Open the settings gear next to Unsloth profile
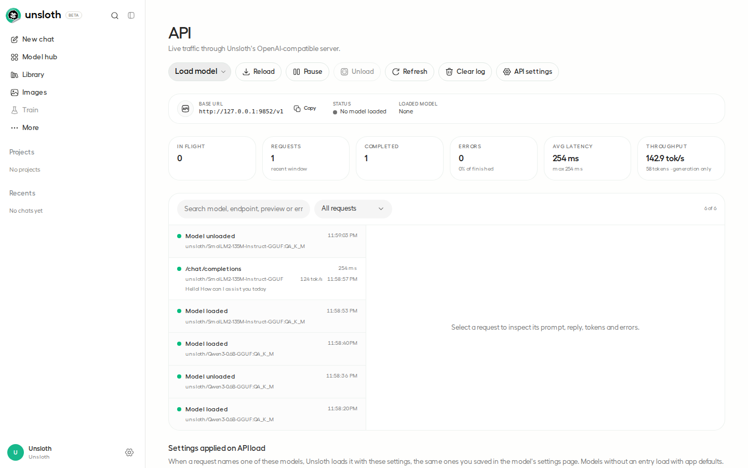The image size is (748, 468). coord(129,452)
